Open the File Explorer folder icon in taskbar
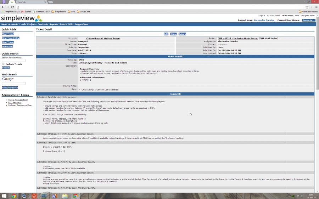 (65, 196)
